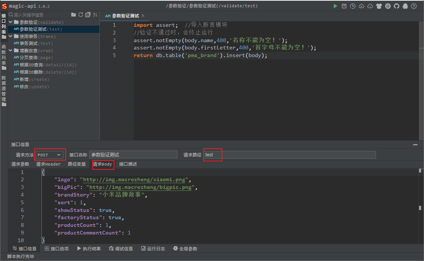
Task: Click the 请求路径 input field
Action: click(x=290, y=155)
